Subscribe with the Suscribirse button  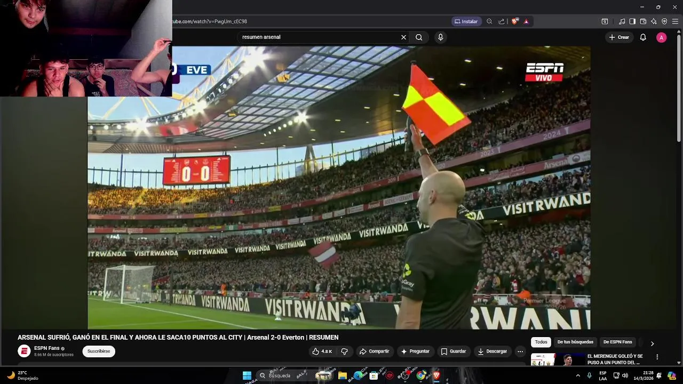[x=99, y=351]
